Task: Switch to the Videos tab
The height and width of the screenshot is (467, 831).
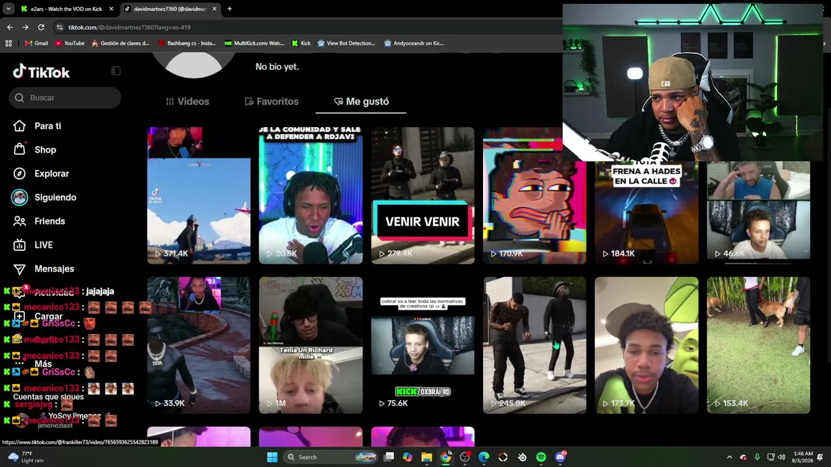Action: [188, 101]
